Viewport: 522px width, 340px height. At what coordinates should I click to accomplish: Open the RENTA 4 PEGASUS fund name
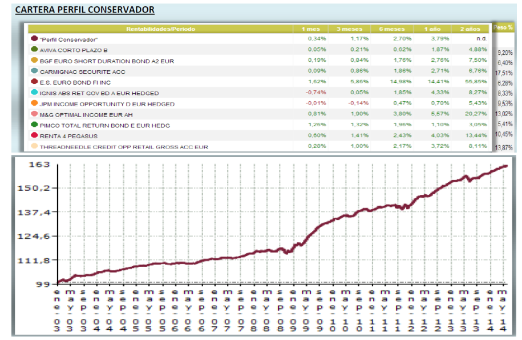point(68,137)
